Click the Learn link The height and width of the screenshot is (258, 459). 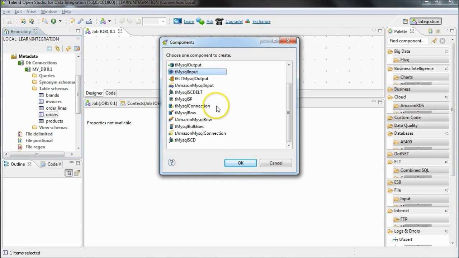click(x=189, y=21)
